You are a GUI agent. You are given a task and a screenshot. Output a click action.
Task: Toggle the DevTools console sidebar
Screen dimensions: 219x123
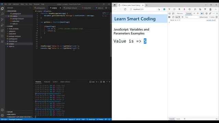(x=170, y=17)
